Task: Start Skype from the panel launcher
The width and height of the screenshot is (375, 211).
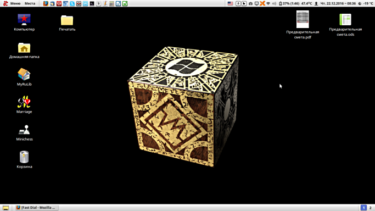Action: 72,4
